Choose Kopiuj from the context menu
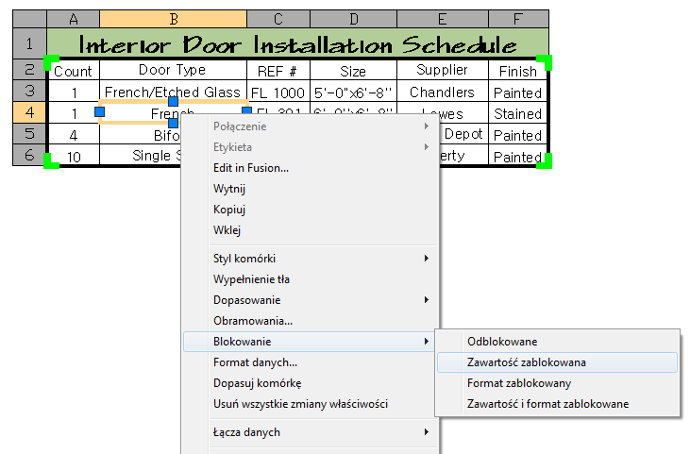 [229, 210]
